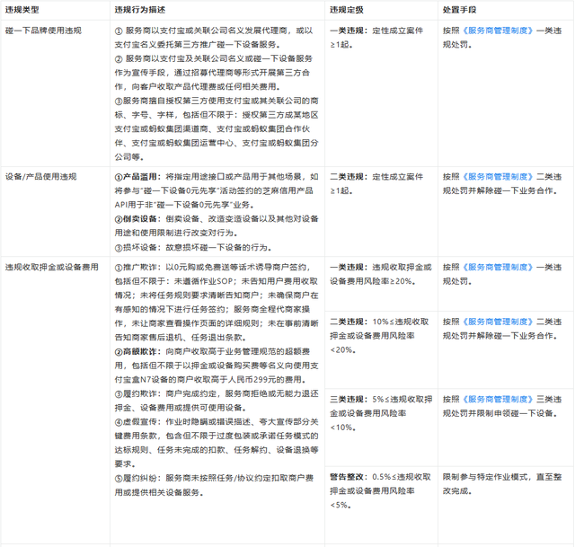Click the ②高额欺诈 bold label
Screen dimensions: 575x547
[137, 351]
